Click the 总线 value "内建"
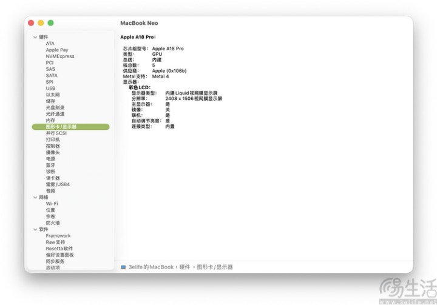This screenshot has height=305, width=437. (157, 59)
